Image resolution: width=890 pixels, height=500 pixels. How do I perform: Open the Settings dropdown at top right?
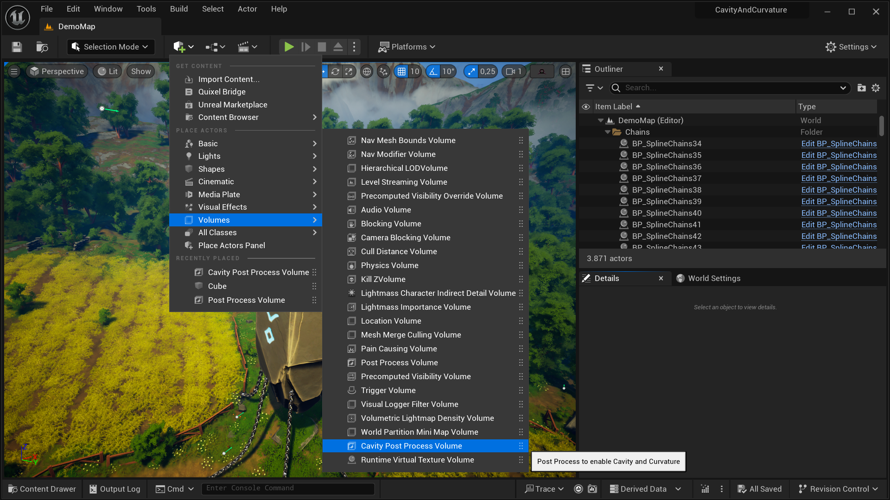851,47
